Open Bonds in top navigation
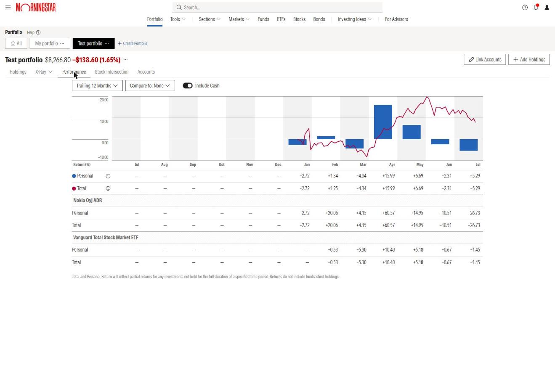Screen dimensions: 555x392 tap(319, 19)
